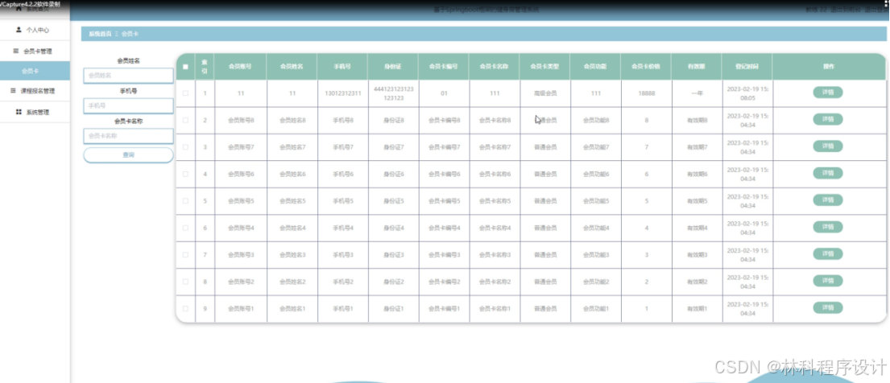This screenshot has width=890, height=383.
Task: Click the 会员卡编号5 cell
Action: (444, 201)
